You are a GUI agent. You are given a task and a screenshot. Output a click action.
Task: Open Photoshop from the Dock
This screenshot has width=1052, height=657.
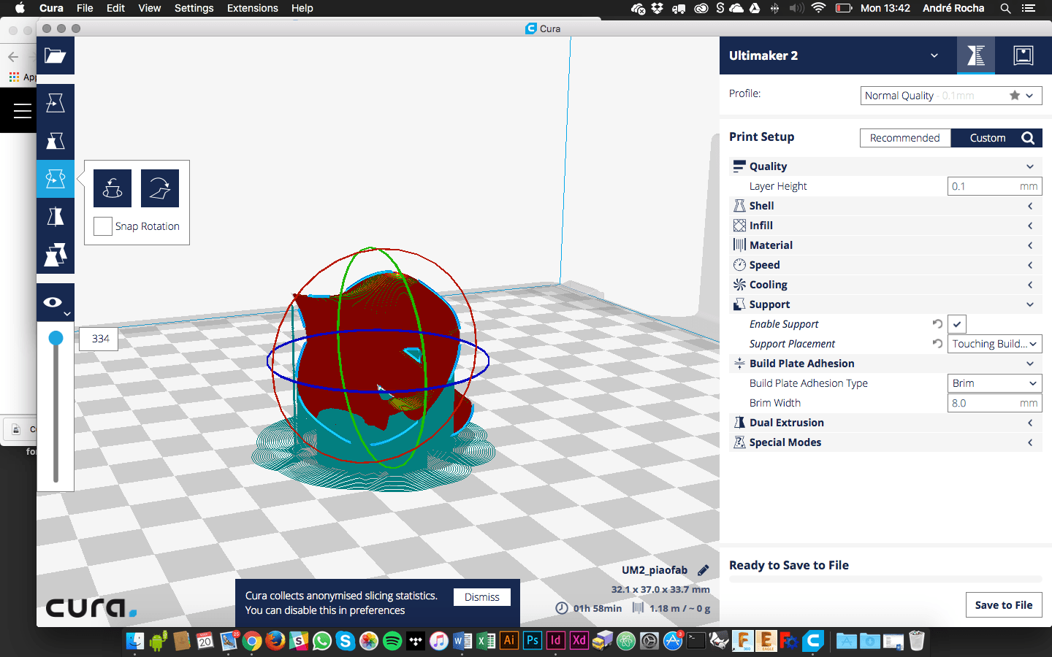click(x=533, y=641)
